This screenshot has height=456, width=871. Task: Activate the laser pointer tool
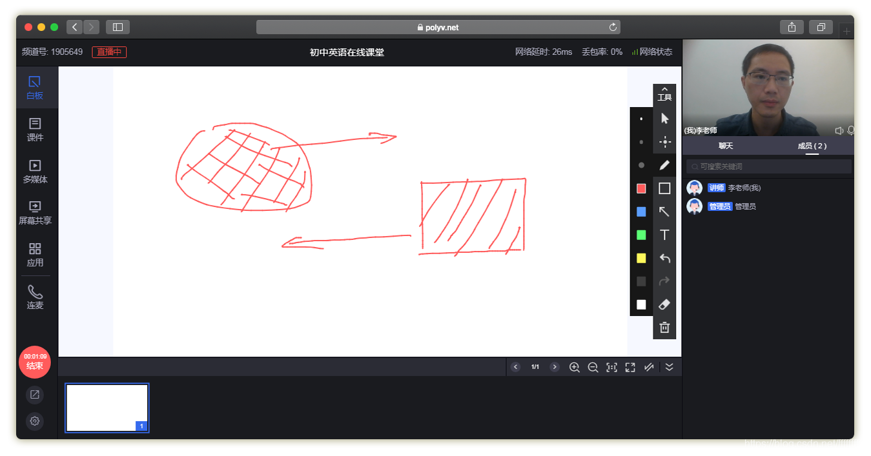(664, 142)
